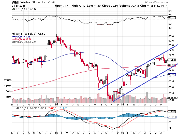Viewport: 178px width, 135px height.
Task: Click the 50M volume axis label
Action: [x=8, y=97]
